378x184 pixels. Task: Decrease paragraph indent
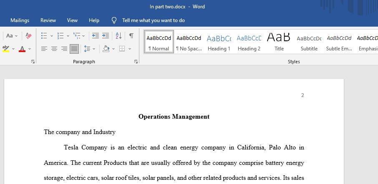(96, 36)
